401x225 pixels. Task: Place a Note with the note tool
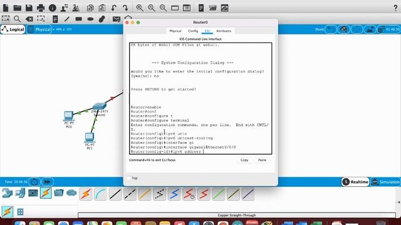(x=55, y=19)
